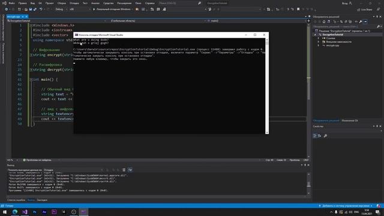Switch to the Список ошибок tab
The image size is (384, 216).
(16, 200)
